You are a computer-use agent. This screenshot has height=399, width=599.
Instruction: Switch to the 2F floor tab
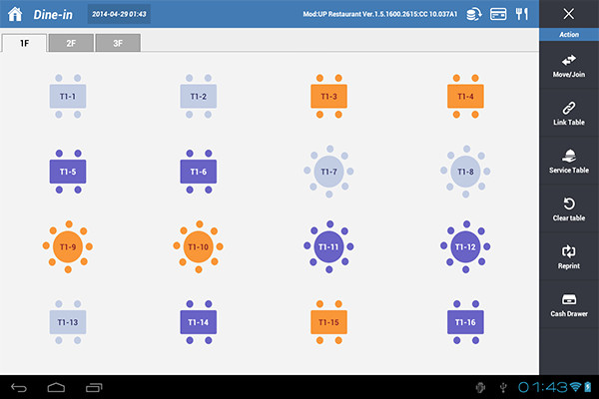pos(72,43)
